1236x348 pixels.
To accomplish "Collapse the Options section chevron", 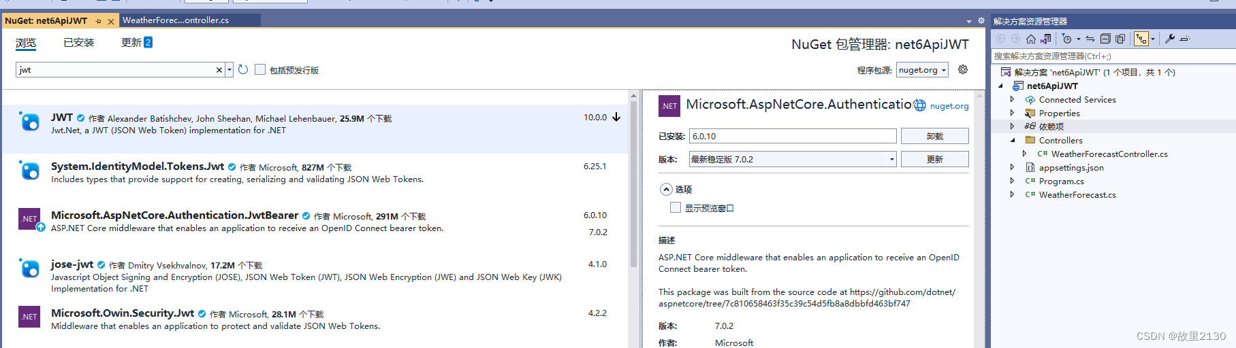I will coord(666,189).
